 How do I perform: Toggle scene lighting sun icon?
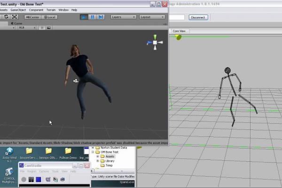[x=42, y=28]
